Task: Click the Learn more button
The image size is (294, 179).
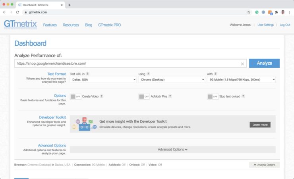Action: [x=260, y=125]
